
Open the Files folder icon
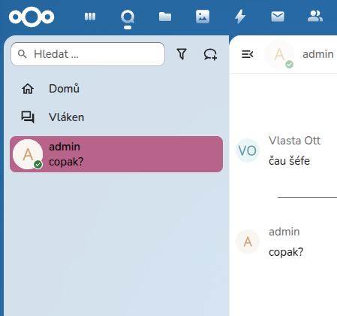tap(165, 17)
